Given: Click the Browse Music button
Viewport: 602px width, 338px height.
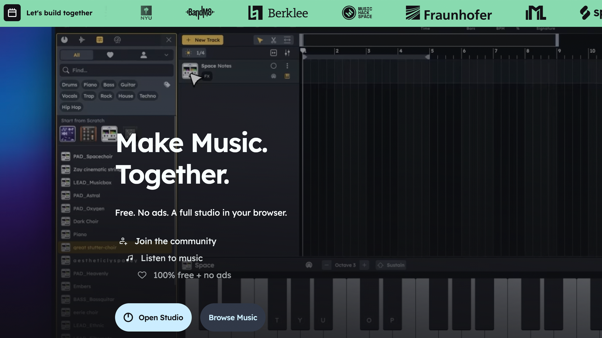Looking at the screenshot, I should coord(233,317).
